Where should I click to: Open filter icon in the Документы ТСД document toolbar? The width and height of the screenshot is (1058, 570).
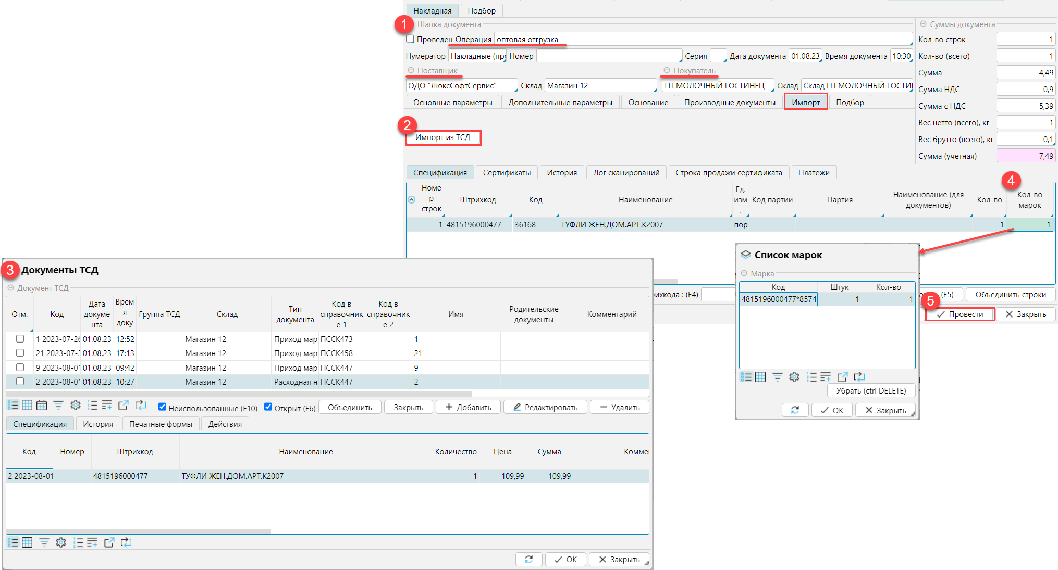(58, 406)
